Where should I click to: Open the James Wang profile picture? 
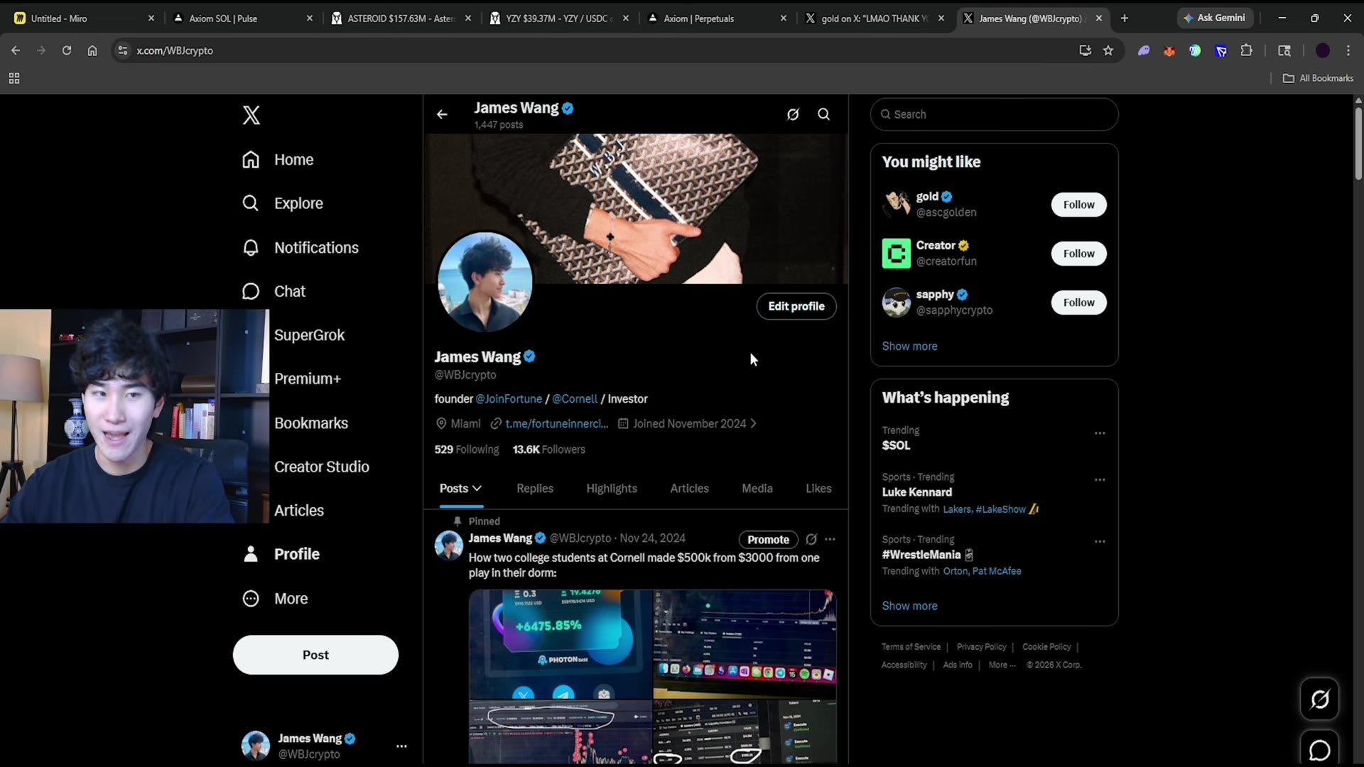pyautogui.click(x=485, y=282)
